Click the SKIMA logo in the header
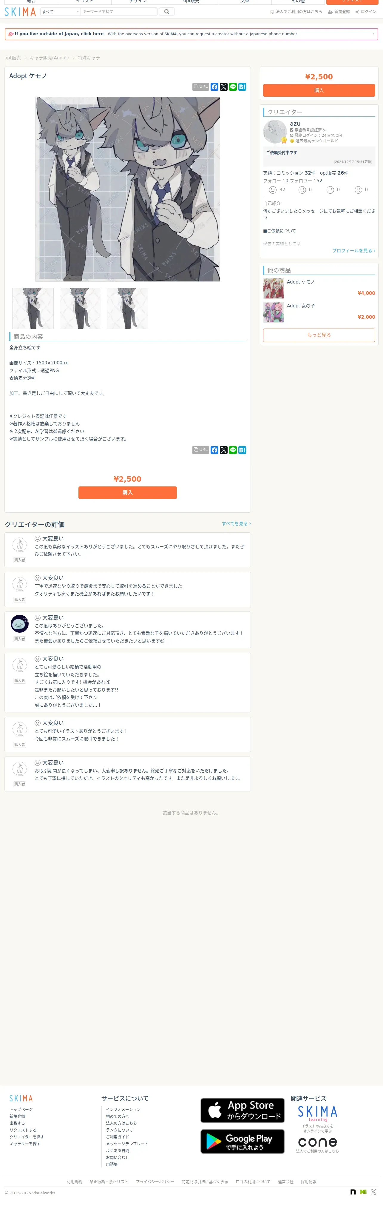This screenshot has height=1217, width=383. (x=20, y=12)
